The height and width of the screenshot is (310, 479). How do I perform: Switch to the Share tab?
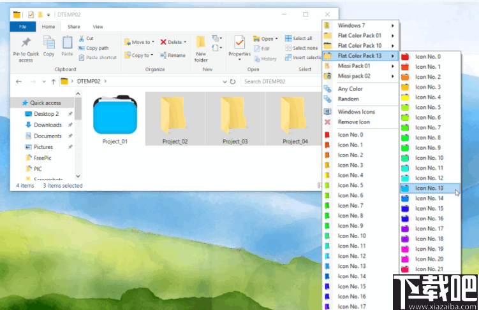pos(73,27)
